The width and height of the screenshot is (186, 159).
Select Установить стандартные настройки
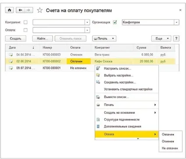click(127, 89)
